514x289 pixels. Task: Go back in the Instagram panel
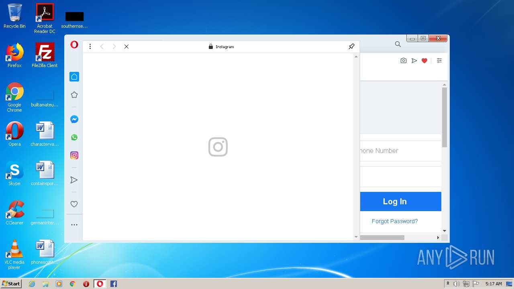(x=102, y=47)
